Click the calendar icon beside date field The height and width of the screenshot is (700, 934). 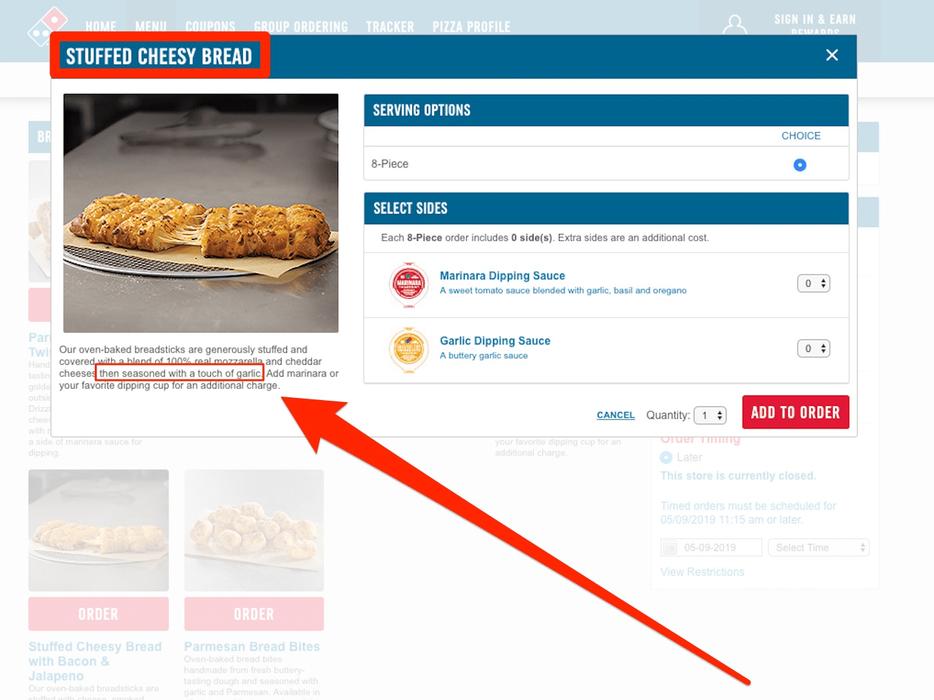pyautogui.click(x=669, y=547)
